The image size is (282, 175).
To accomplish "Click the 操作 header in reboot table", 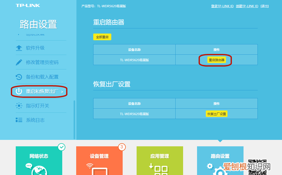I will tap(216, 50).
